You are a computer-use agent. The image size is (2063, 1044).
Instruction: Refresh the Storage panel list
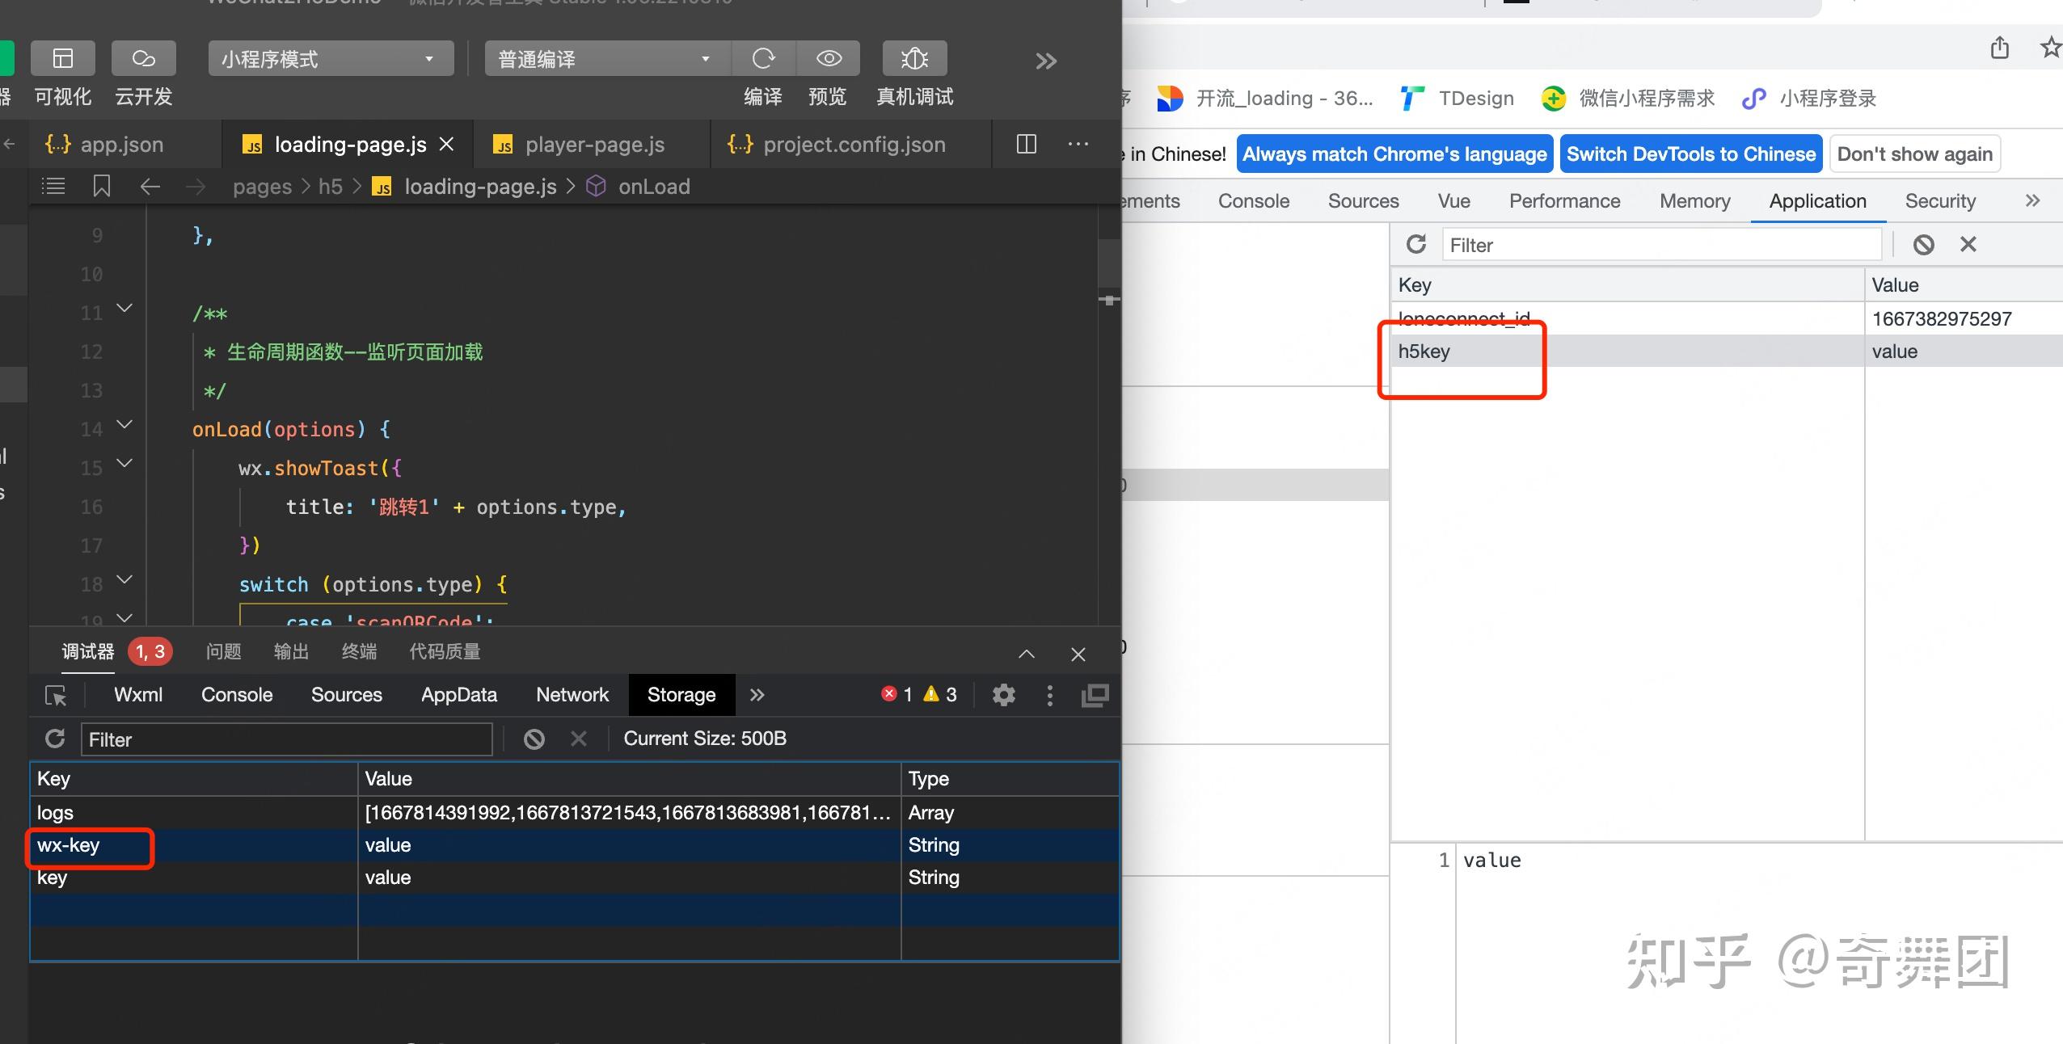(x=55, y=739)
